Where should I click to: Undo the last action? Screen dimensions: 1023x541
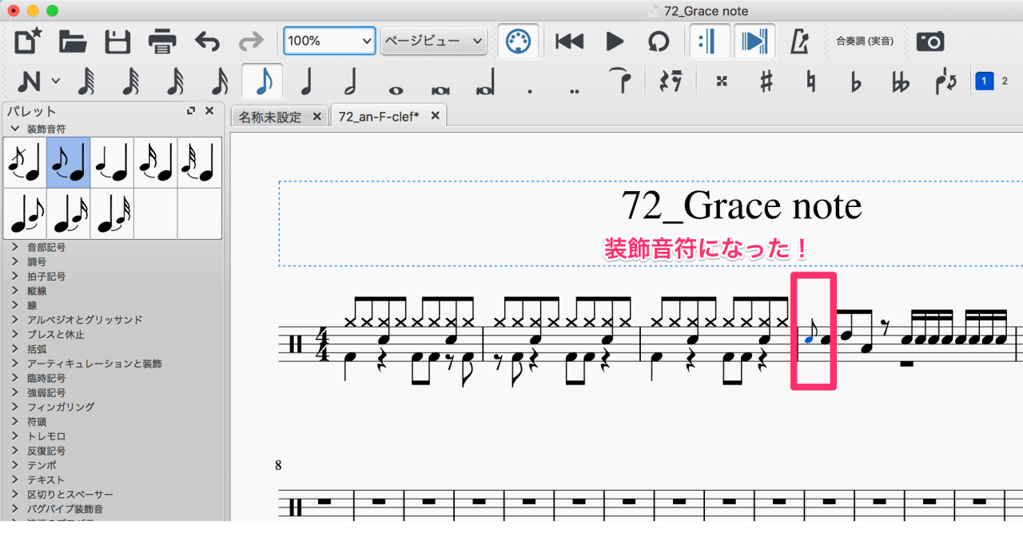207,41
